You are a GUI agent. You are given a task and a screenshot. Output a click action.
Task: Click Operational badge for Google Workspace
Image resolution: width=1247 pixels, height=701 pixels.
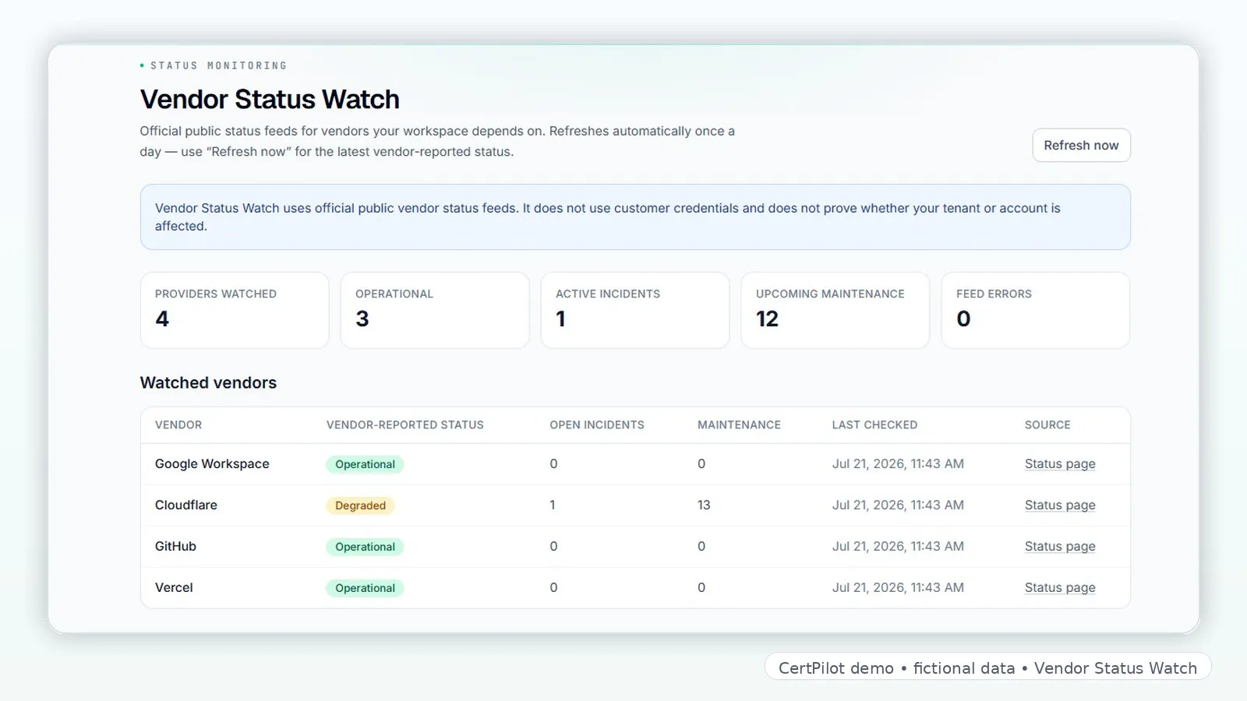tap(365, 464)
